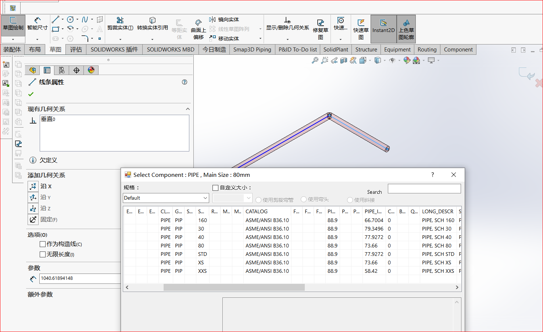The height and width of the screenshot is (332, 543).
Task: Toggle 上色草图轮廓 shaded sketch contours
Action: pos(406,29)
